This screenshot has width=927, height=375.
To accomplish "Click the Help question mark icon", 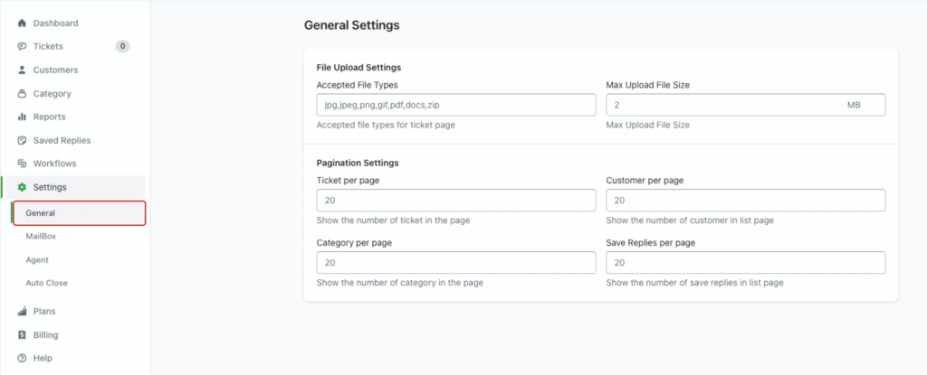I will (22, 358).
